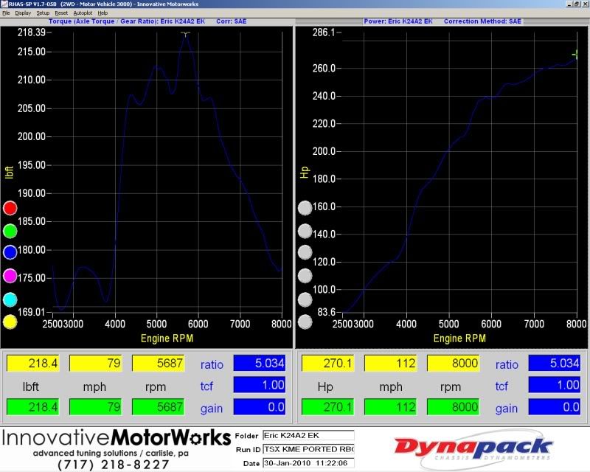
Task: Click the 'Corr: SAE' label above torque graph
Action: pyautogui.click(x=232, y=21)
